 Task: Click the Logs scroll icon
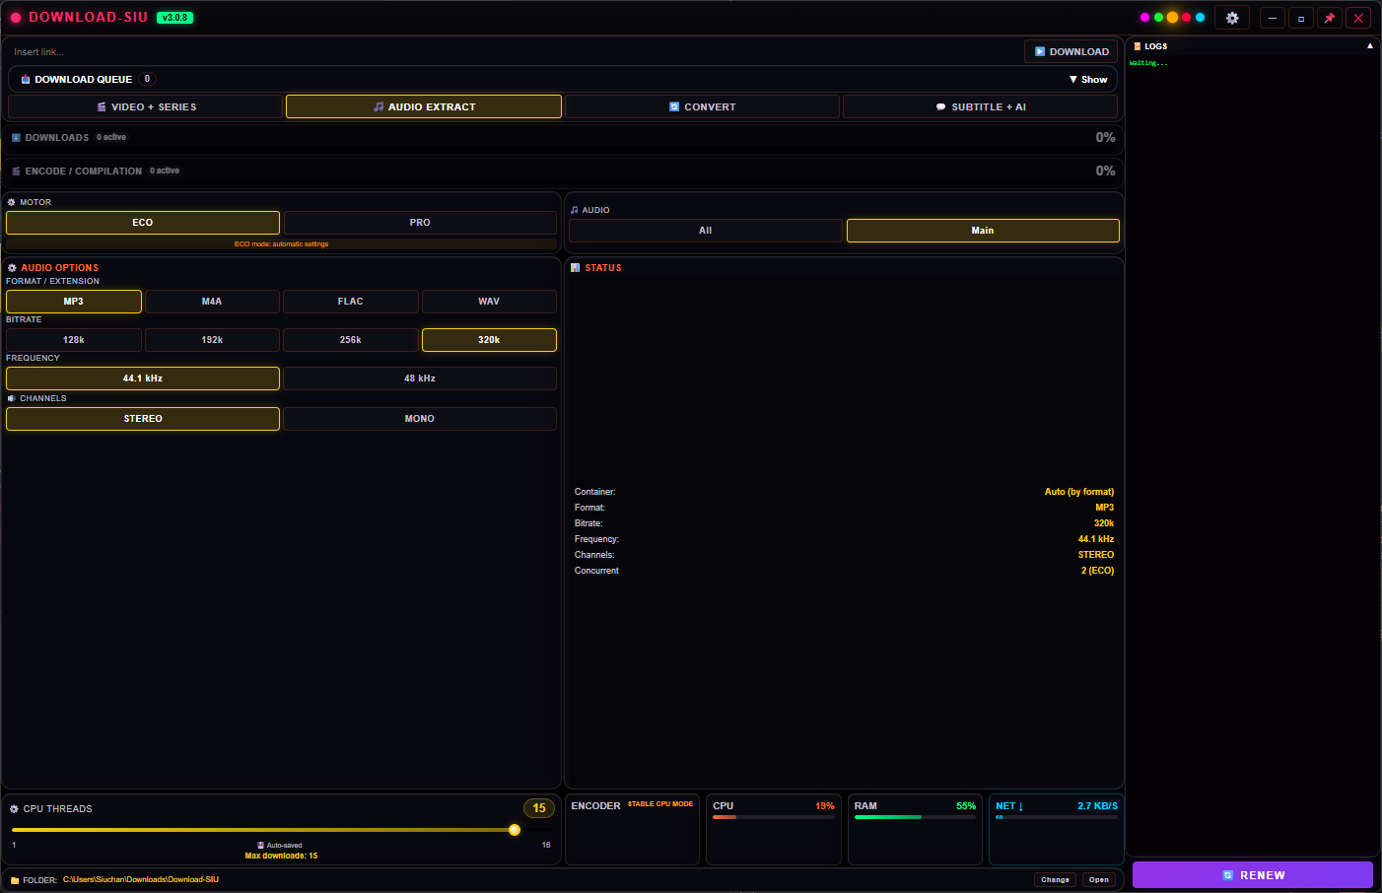pyautogui.click(x=1137, y=46)
